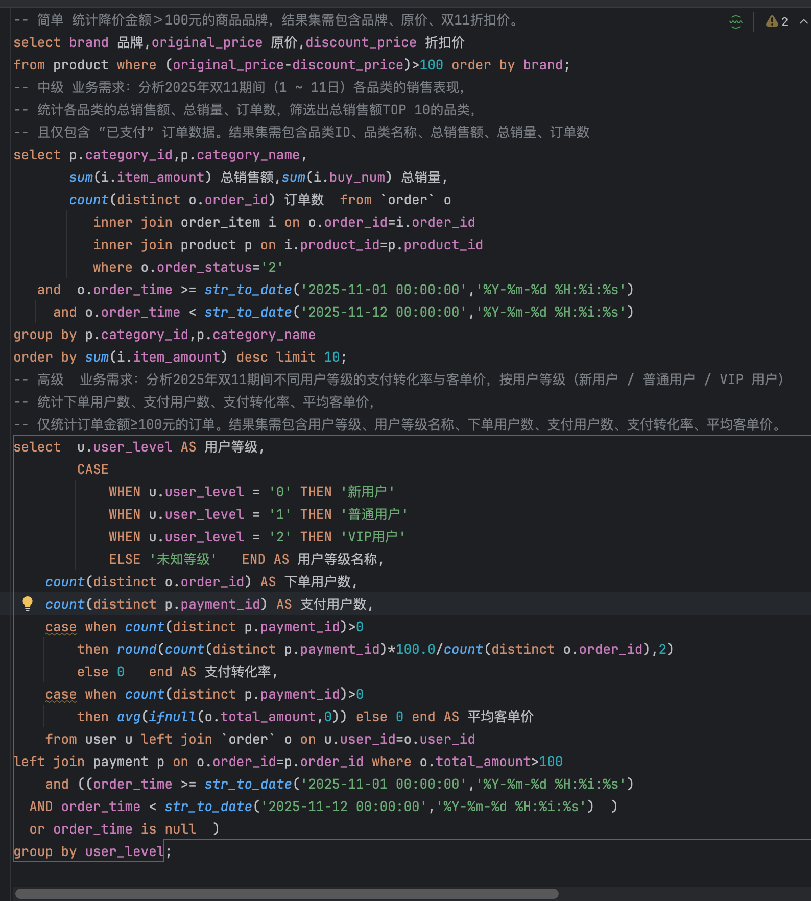
Task: Click the '支付用户数,' column alias
Action: [337, 604]
